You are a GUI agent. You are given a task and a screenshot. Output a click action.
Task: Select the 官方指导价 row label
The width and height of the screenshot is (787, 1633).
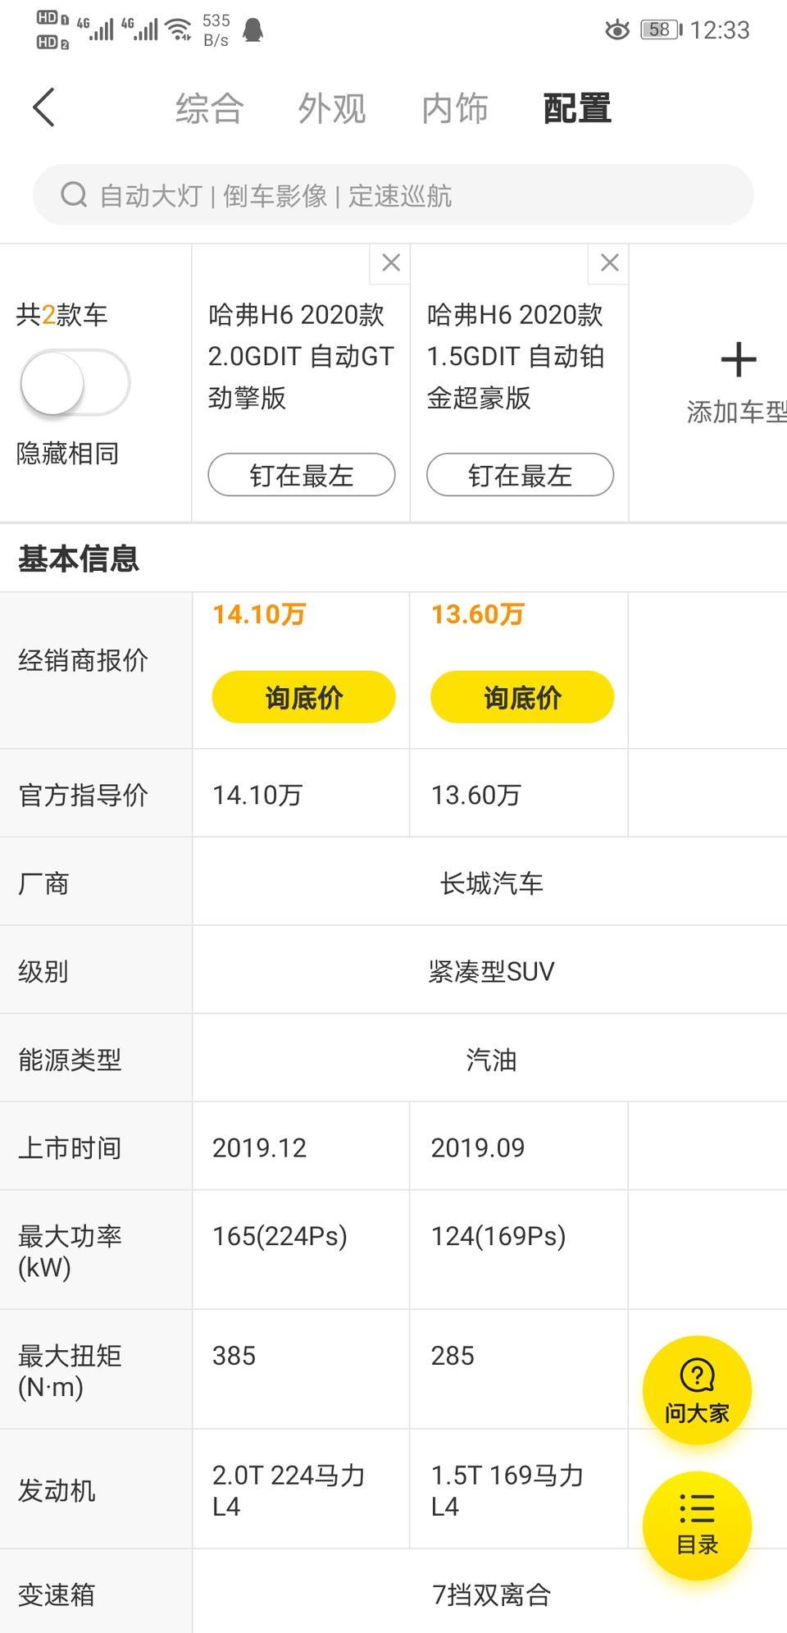click(83, 795)
